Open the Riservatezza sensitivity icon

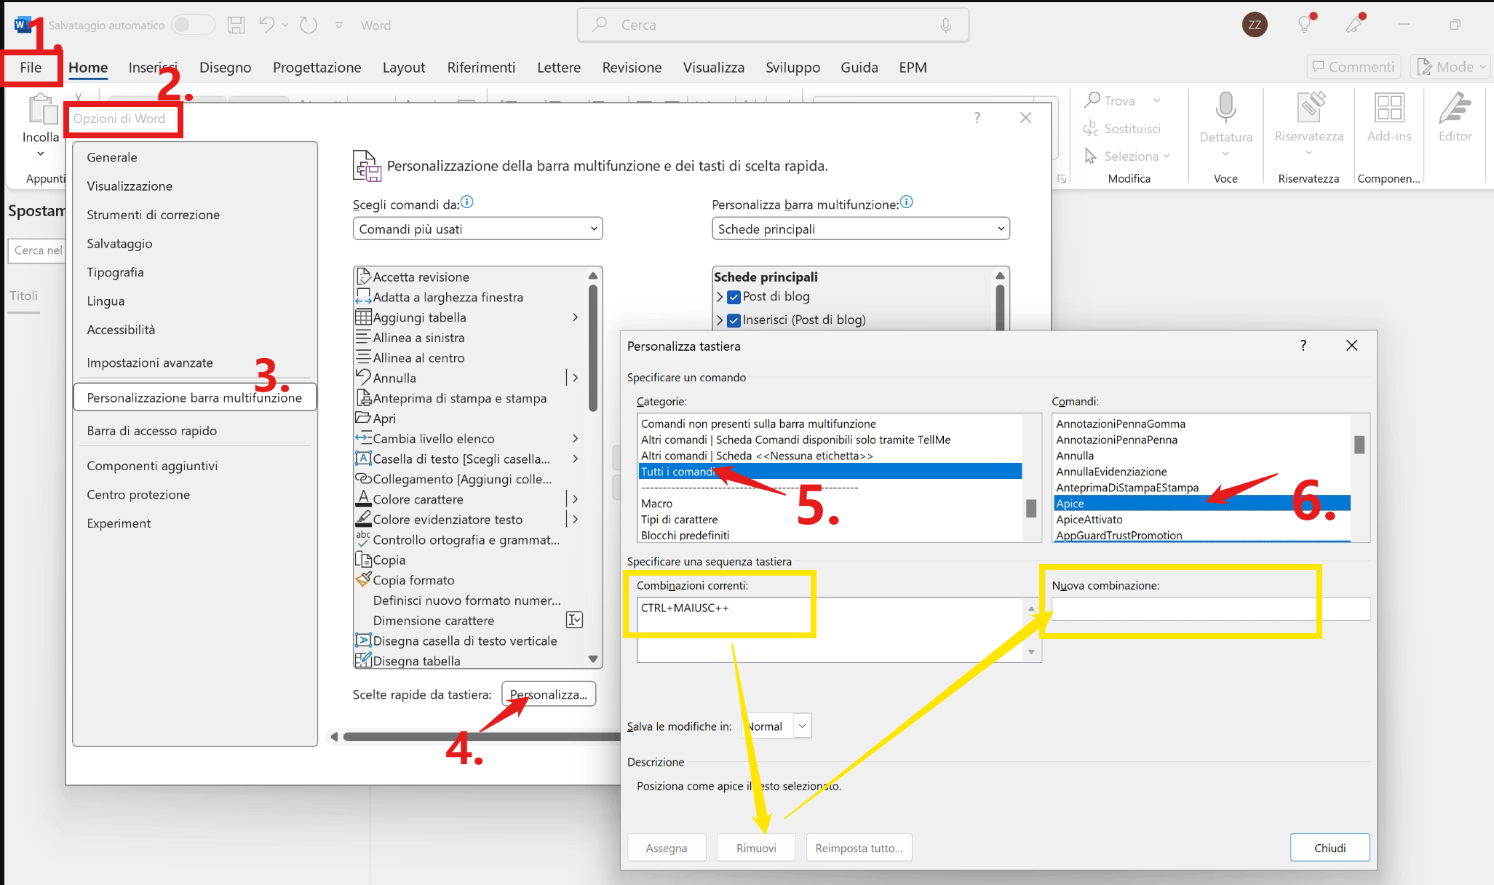pyautogui.click(x=1311, y=107)
